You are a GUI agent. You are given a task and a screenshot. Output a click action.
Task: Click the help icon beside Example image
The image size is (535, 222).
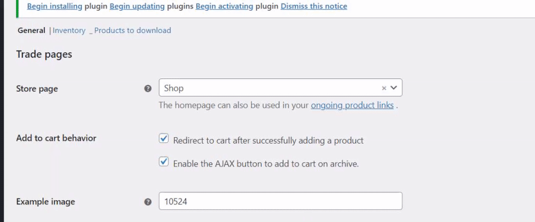(x=148, y=202)
